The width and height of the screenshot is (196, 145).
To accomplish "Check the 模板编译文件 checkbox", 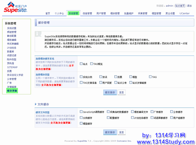I will point(132,112).
